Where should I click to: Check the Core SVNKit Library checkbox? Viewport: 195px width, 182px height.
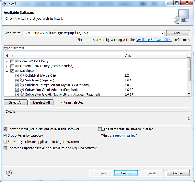click(x=12, y=61)
